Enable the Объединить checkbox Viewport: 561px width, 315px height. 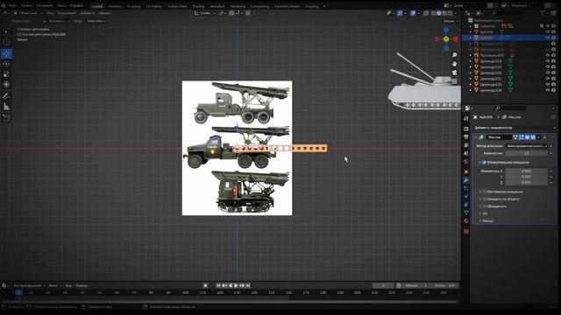click(x=484, y=206)
